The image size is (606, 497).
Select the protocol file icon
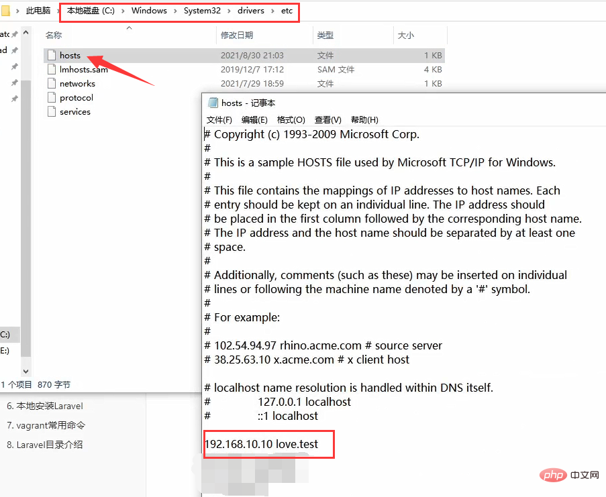(x=52, y=98)
